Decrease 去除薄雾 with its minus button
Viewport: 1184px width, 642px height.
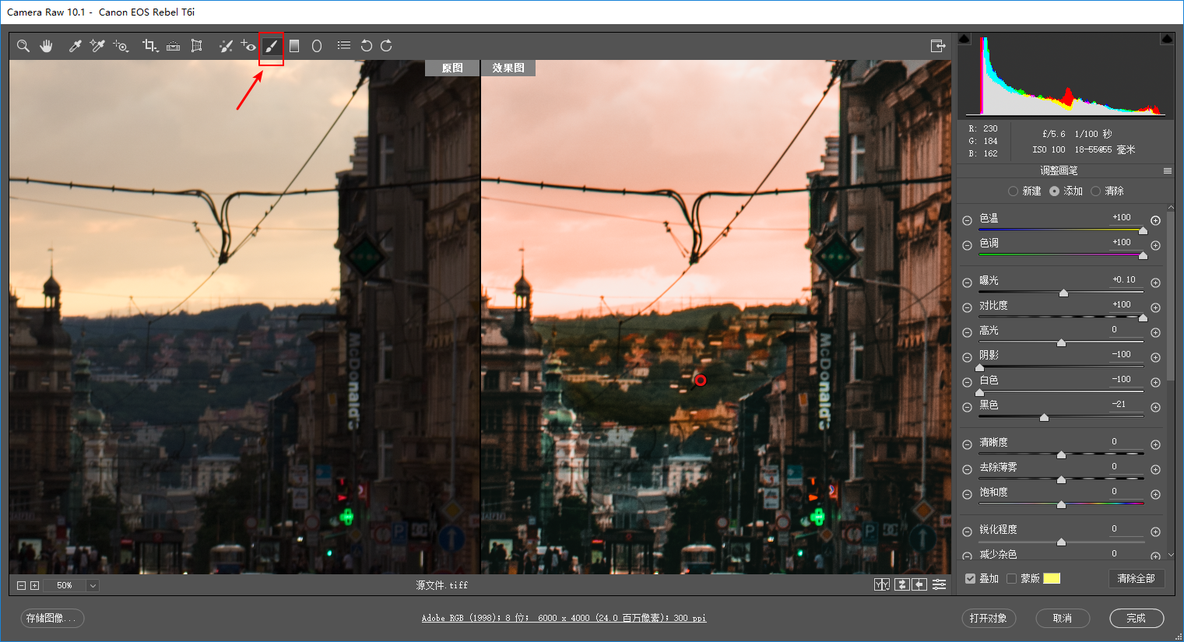pyautogui.click(x=967, y=469)
